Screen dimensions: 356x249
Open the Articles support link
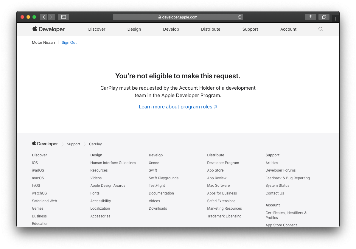[271, 163]
